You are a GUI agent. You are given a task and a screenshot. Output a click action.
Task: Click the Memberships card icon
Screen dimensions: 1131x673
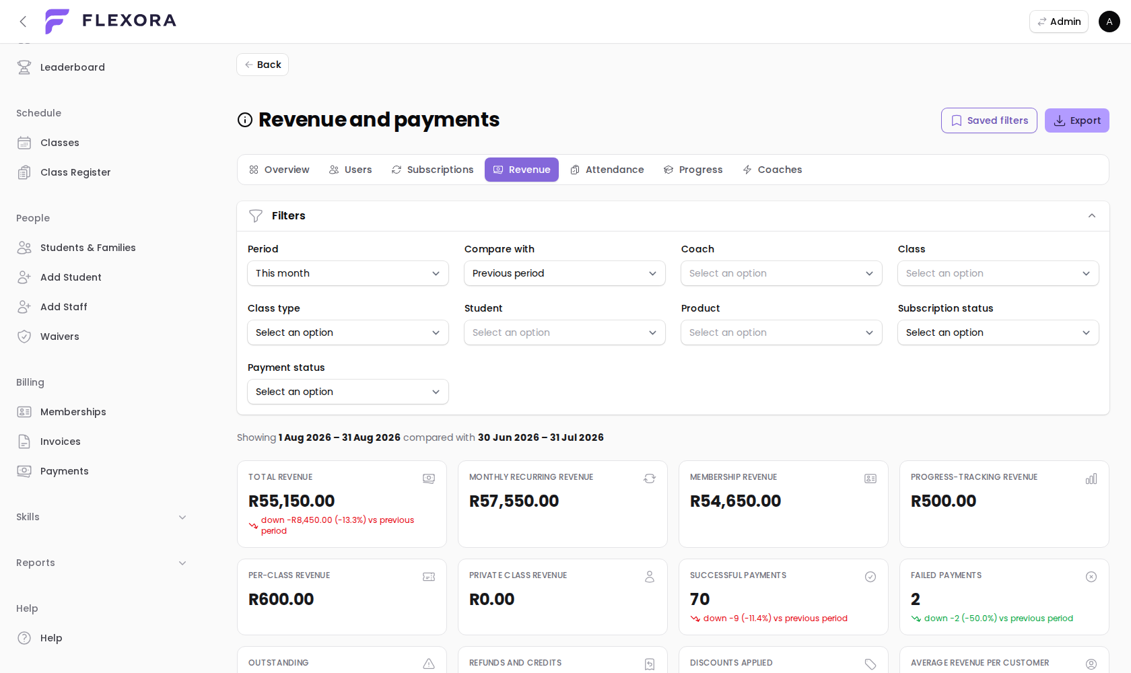point(24,412)
